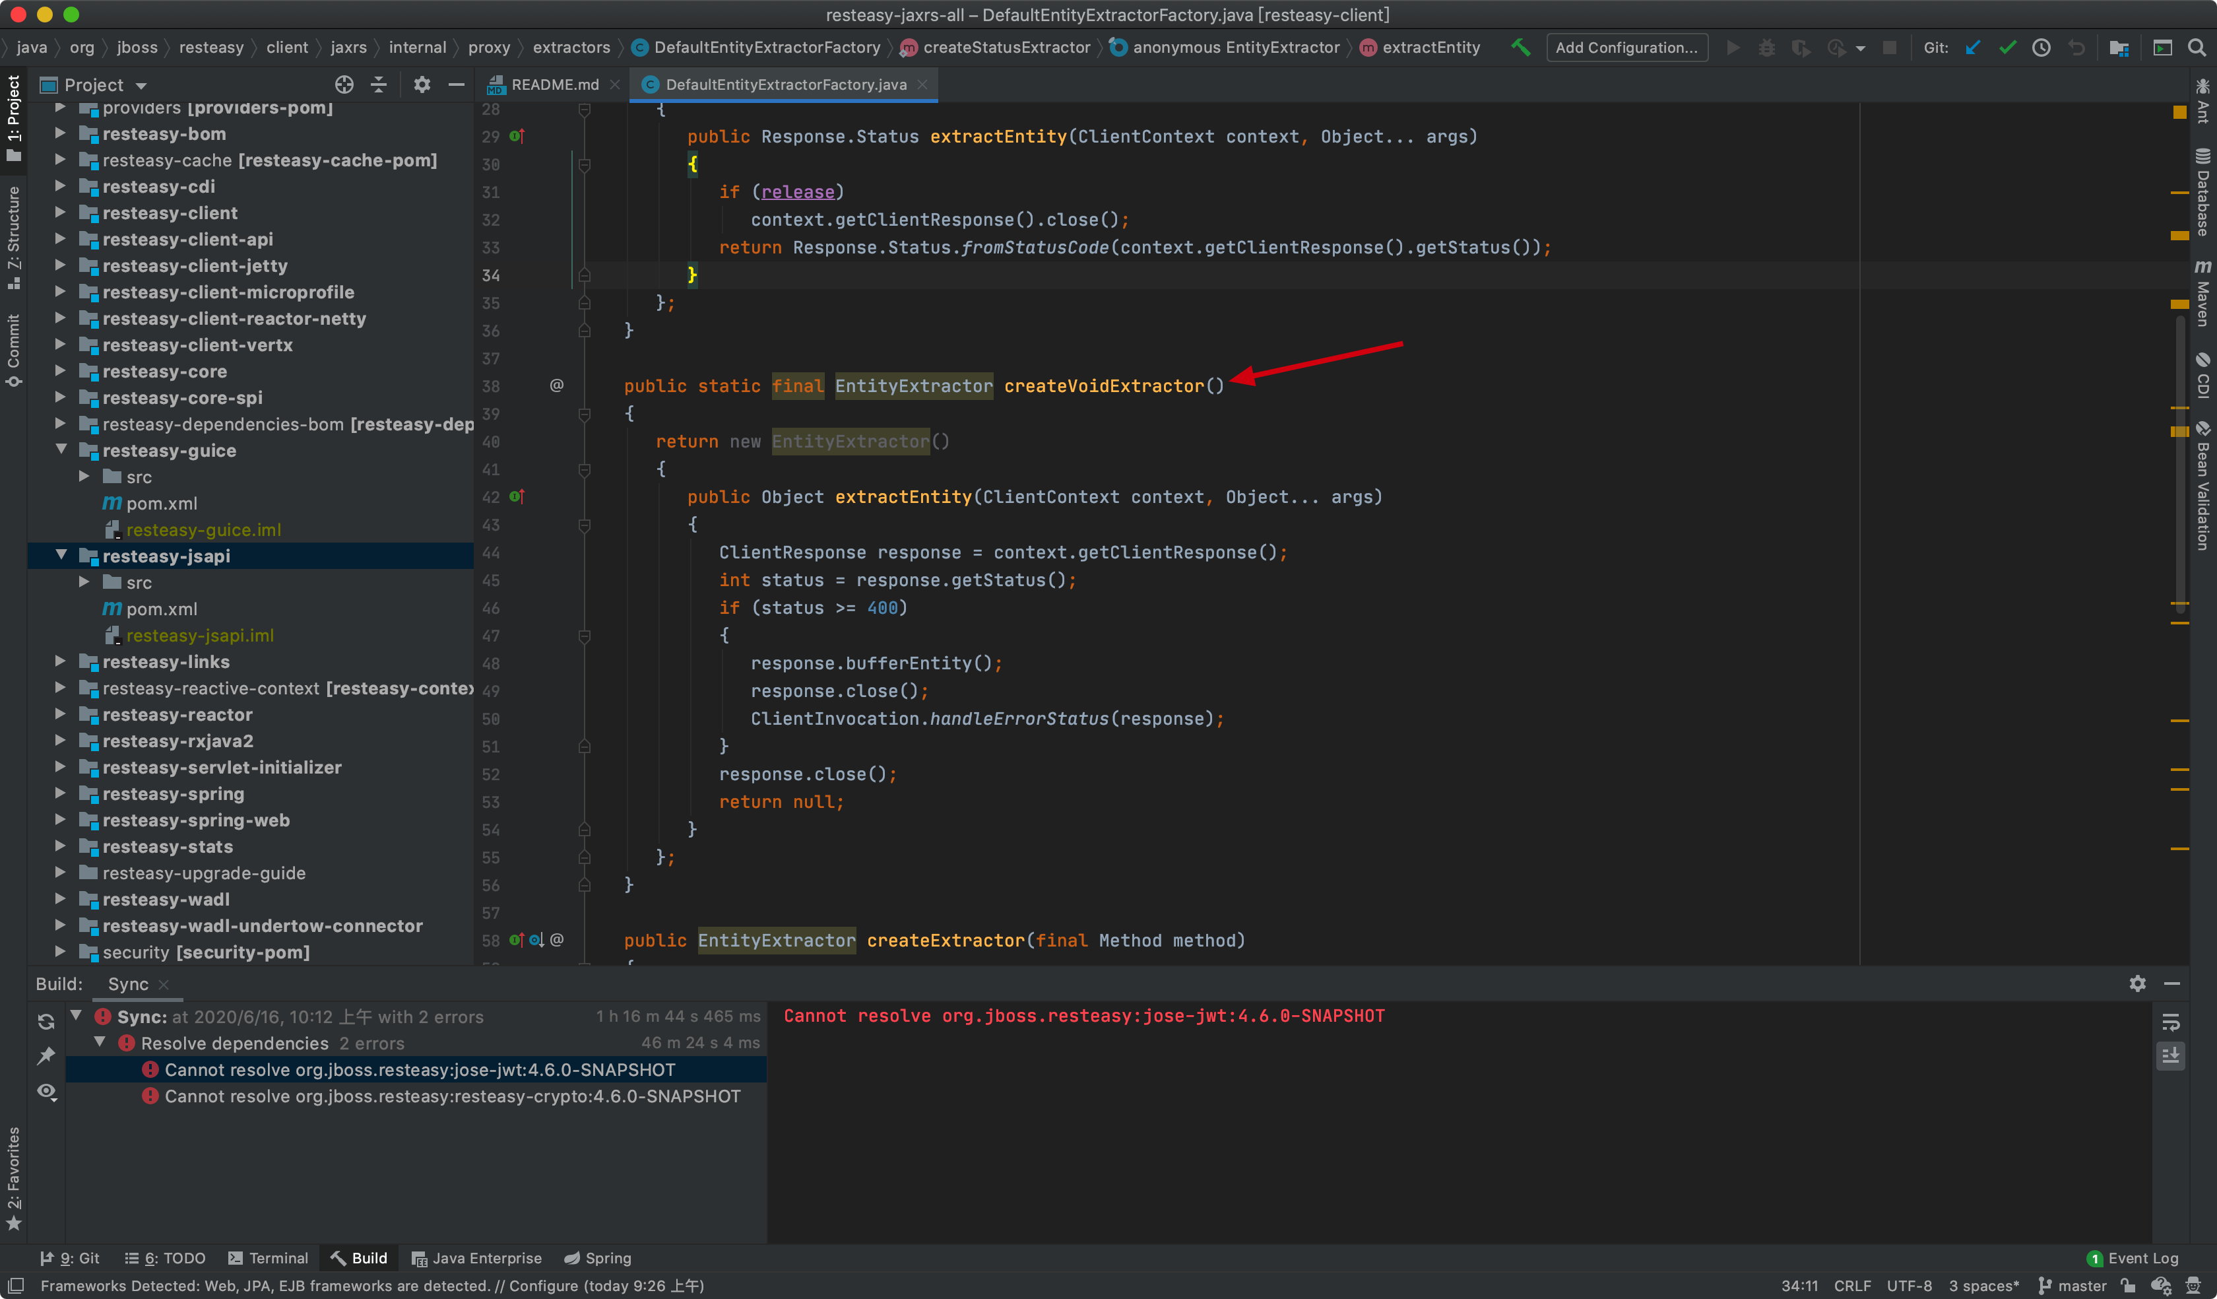Open the Terminal tool window tab
This screenshot has width=2217, height=1299.
tap(269, 1257)
